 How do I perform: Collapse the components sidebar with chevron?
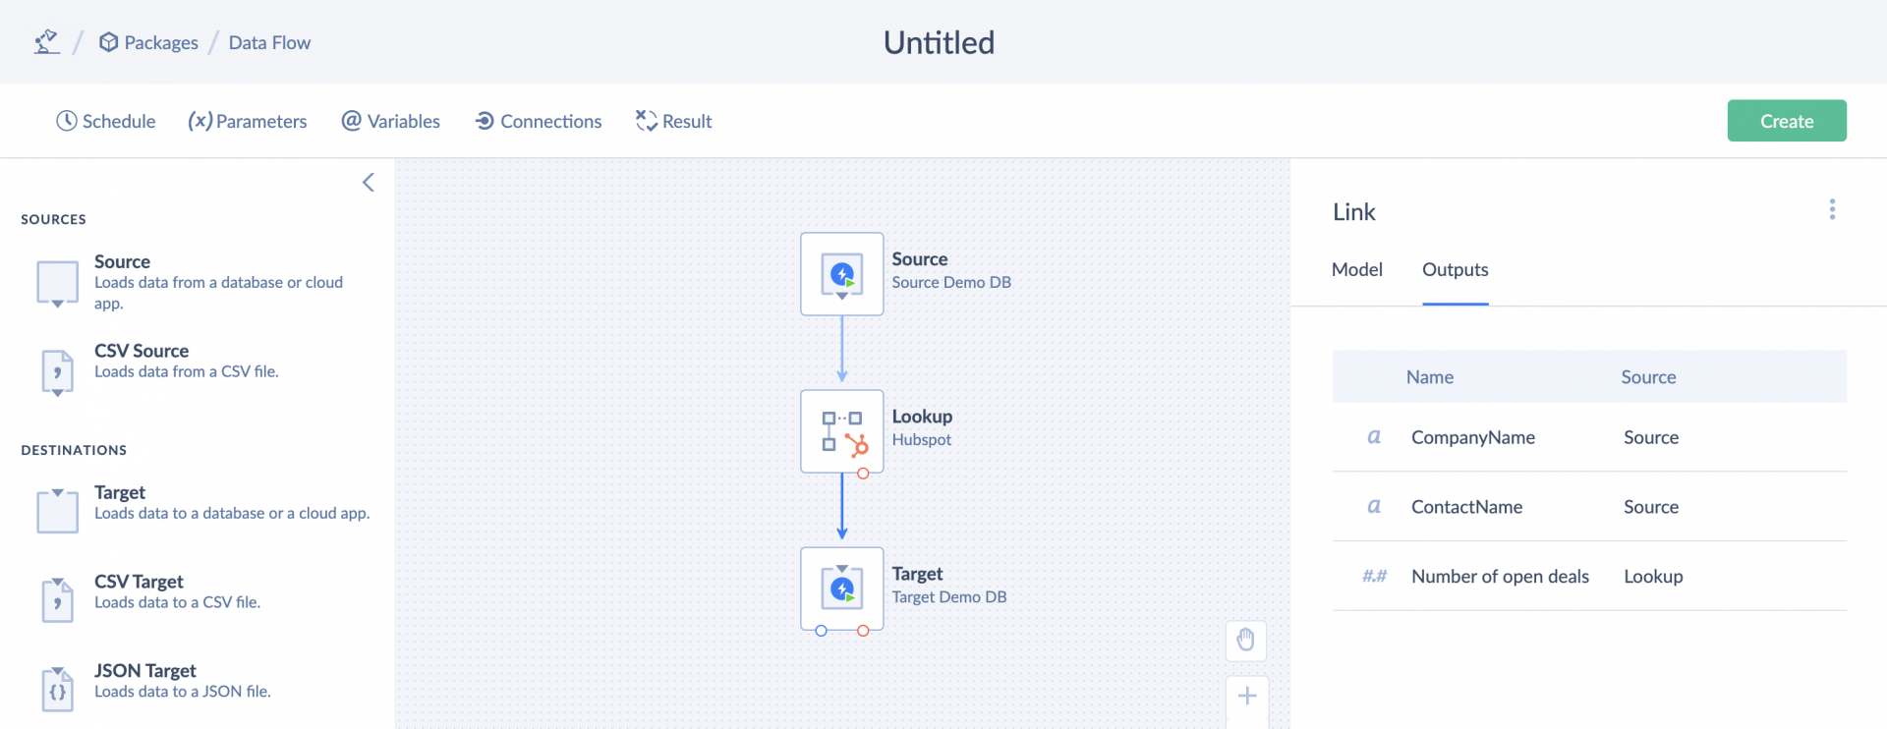click(x=369, y=183)
